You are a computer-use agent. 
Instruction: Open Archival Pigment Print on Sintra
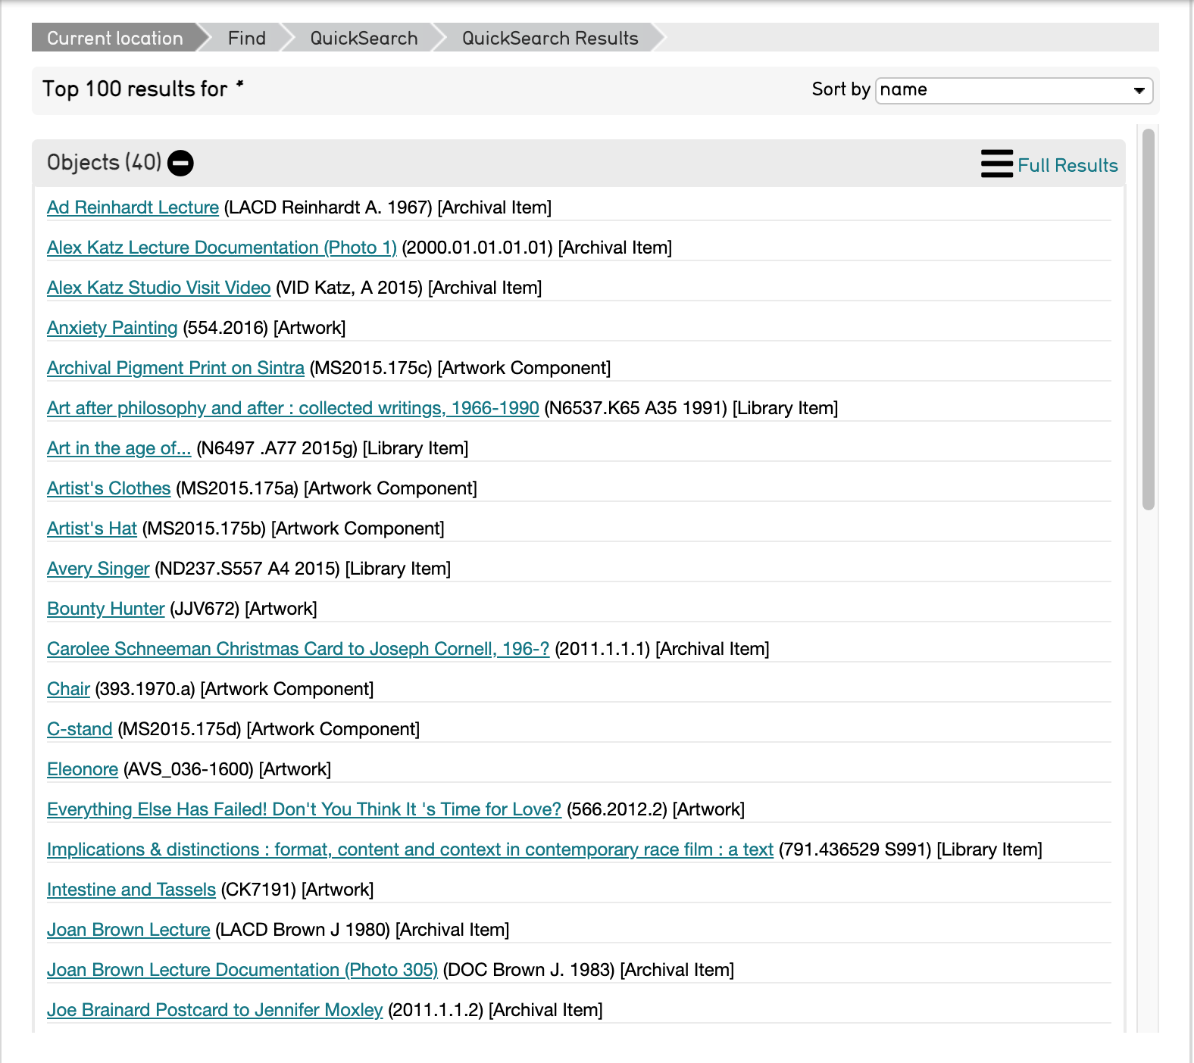(175, 368)
